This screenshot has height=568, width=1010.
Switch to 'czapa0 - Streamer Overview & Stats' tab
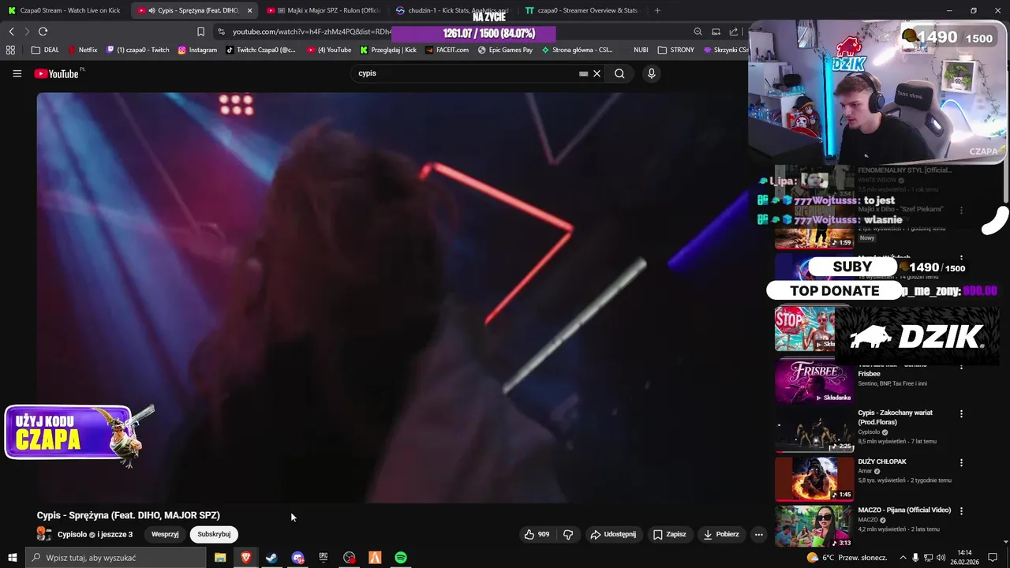(582, 10)
